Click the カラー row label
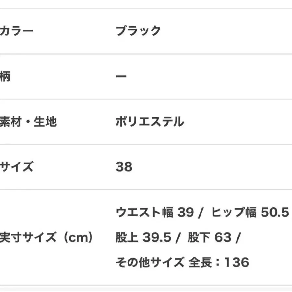 pos(17,31)
